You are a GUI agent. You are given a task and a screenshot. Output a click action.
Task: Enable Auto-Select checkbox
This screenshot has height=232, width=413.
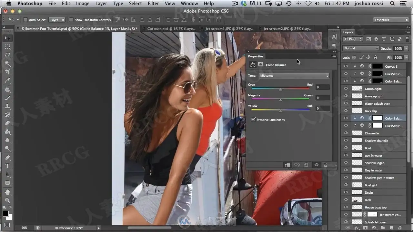(25, 20)
